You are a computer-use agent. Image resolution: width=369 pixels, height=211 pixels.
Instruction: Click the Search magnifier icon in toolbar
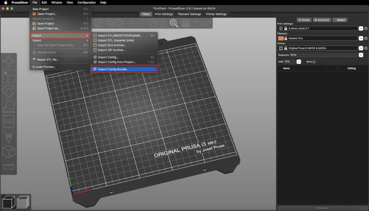click(174, 22)
